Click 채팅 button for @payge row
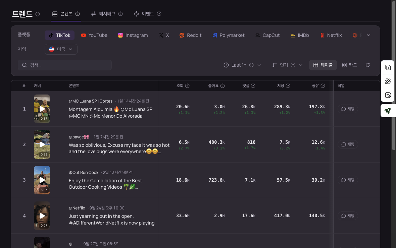This screenshot has width=396, height=248. 348,144
